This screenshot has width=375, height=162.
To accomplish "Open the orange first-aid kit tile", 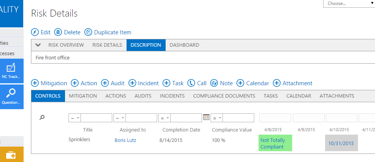I will (x=12, y=154).
